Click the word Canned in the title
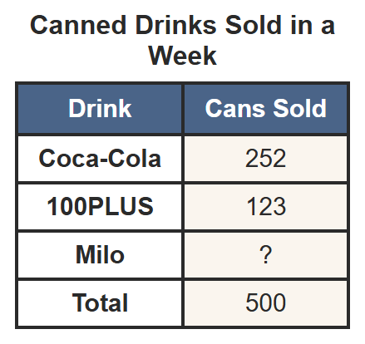365x344 pixels. click(x=78, y=25)
